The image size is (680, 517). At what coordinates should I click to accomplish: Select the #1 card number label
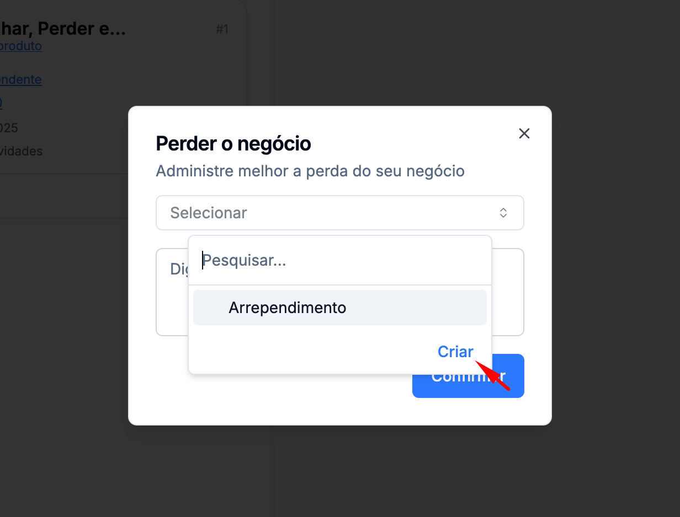point(222,29)
